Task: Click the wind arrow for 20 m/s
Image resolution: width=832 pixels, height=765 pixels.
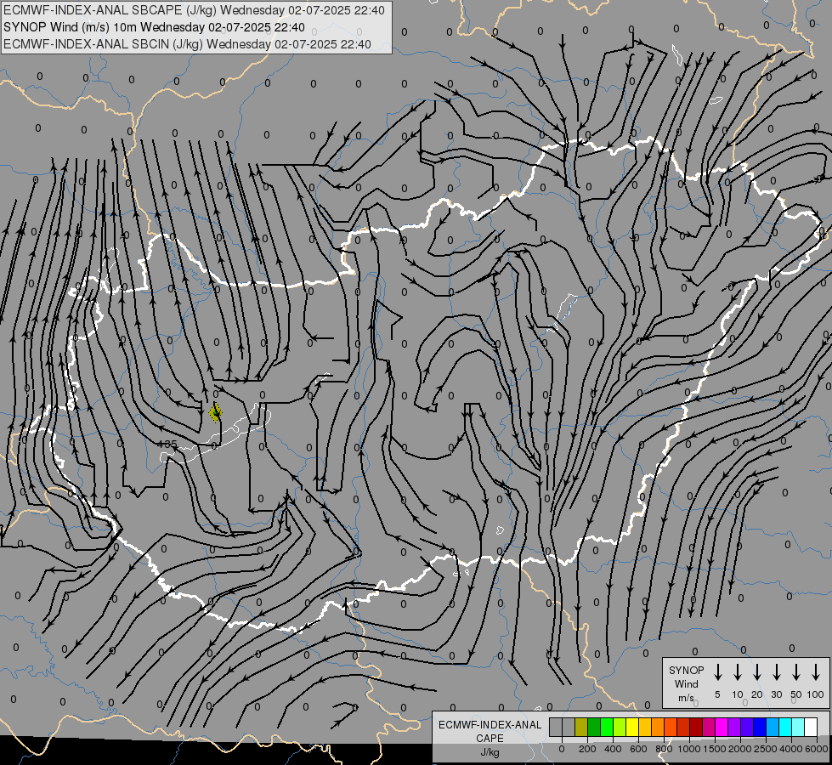Action: coord(757,672)
